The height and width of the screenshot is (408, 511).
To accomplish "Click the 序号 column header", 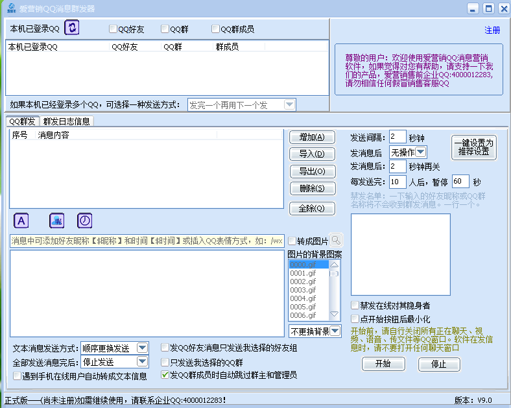I will tap(22, 135).
